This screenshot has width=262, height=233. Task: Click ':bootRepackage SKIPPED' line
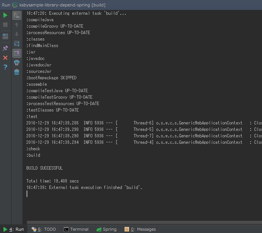(51, 78)
